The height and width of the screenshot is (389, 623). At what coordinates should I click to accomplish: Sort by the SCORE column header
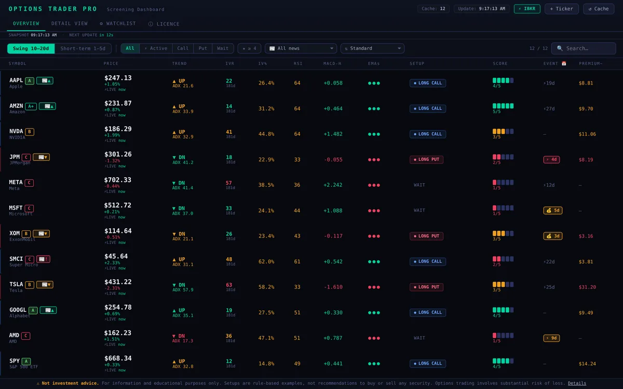click(500, 63)
